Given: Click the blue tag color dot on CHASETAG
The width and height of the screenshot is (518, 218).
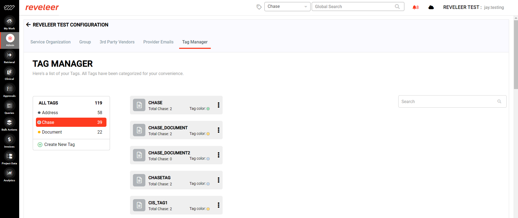Looking at the screenshot, I should coord(208,184).
